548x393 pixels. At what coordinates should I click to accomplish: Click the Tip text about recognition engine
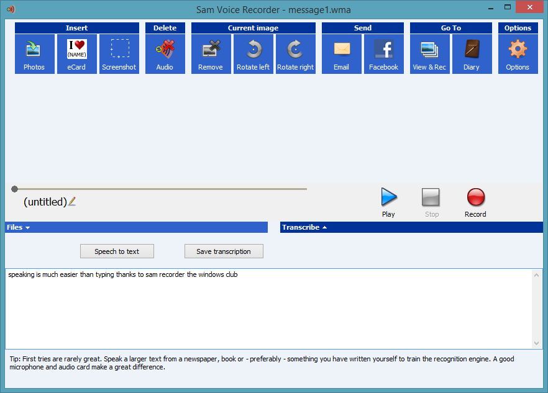tap(262, 363)
